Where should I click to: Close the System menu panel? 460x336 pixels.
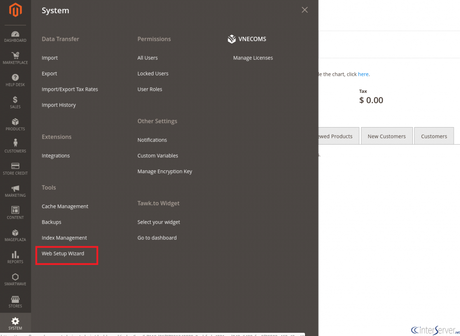tap(305, 10)
